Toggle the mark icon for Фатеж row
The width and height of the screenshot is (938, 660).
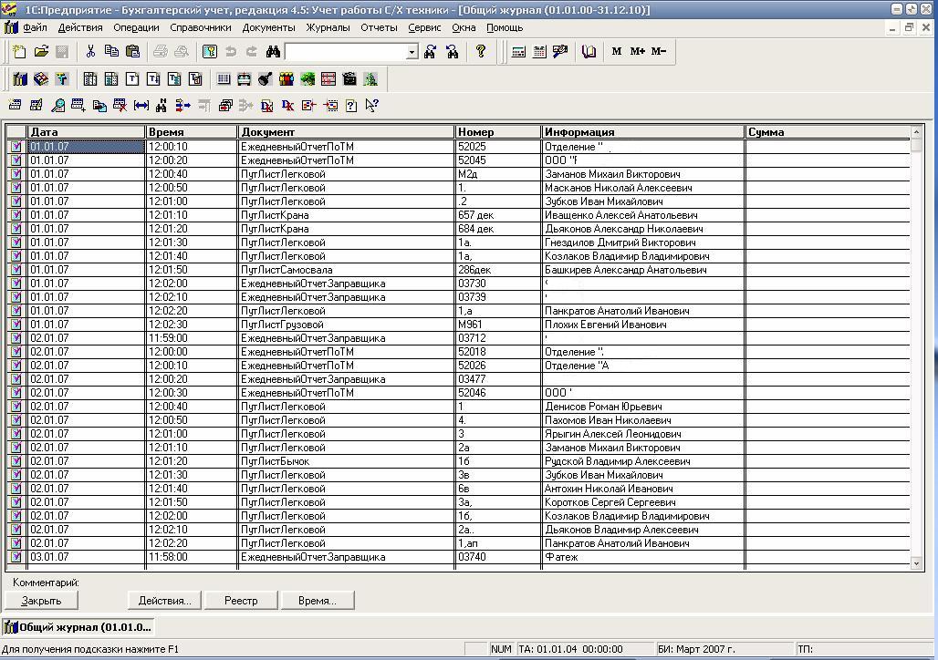coord(16,557)
